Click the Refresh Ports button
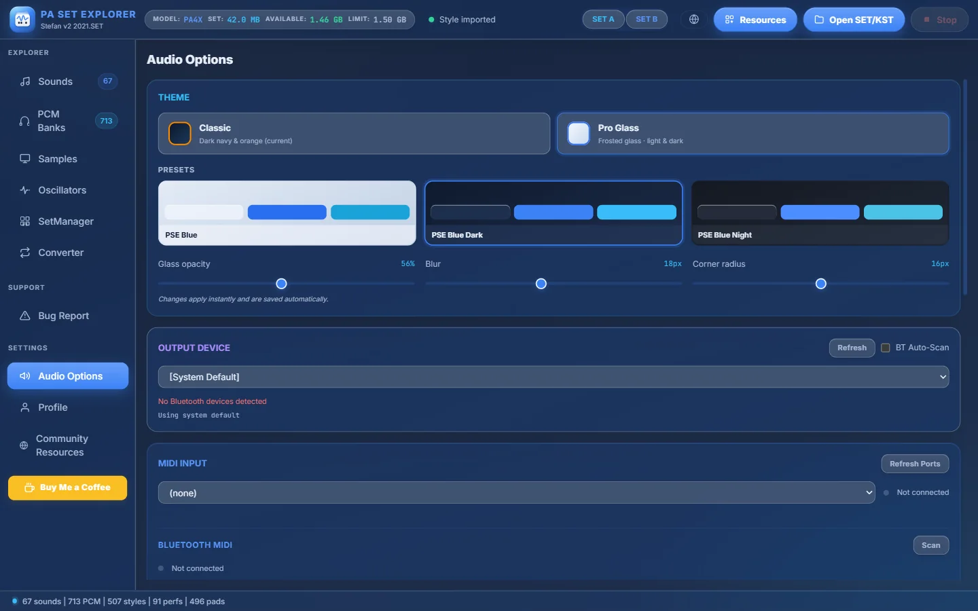Screen dimensions: 978x611 pos(915,464)
